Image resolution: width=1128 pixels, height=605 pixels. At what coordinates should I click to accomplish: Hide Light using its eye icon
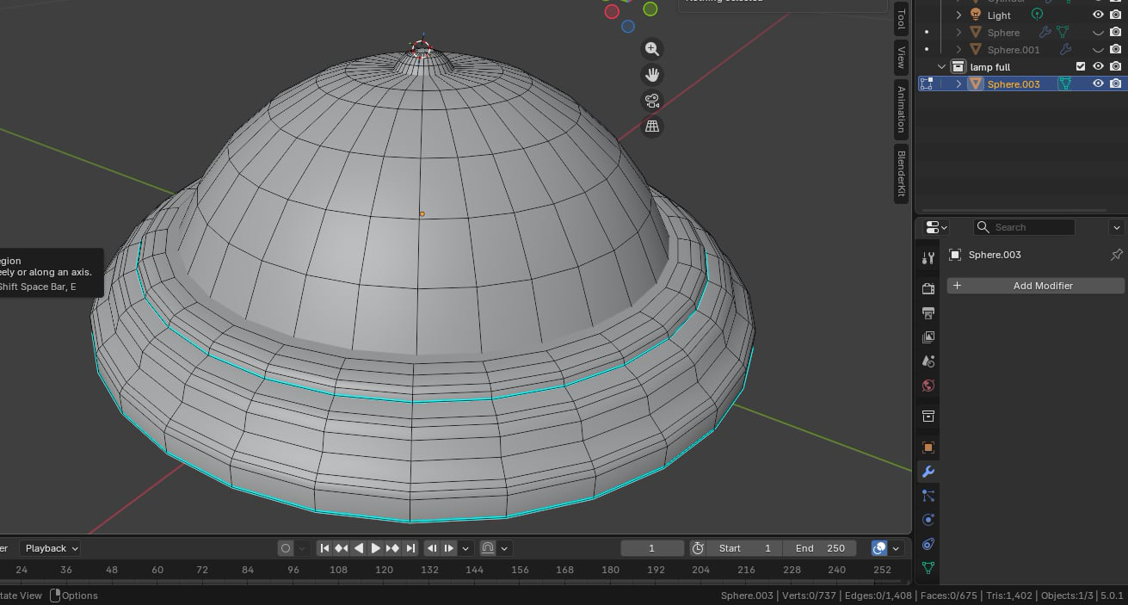pos(1098,15)
